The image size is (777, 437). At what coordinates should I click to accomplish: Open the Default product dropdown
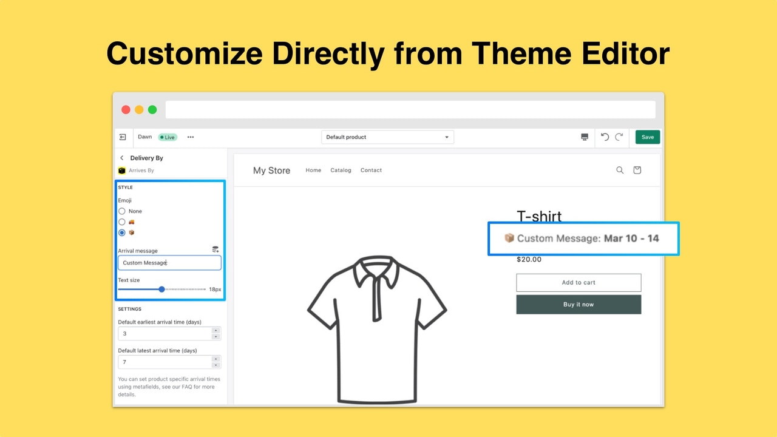387,137
